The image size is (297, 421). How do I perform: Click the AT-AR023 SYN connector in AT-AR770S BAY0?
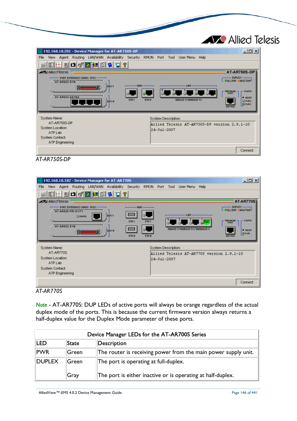88,232
